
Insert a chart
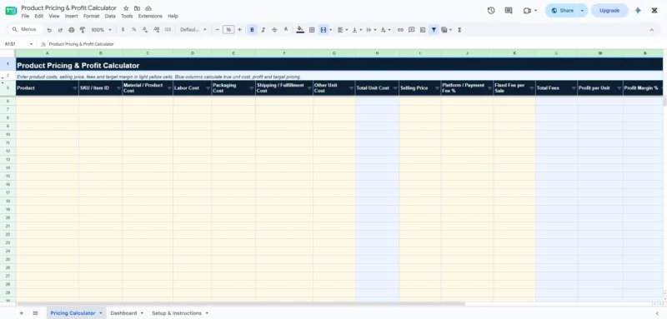point(423,30)
